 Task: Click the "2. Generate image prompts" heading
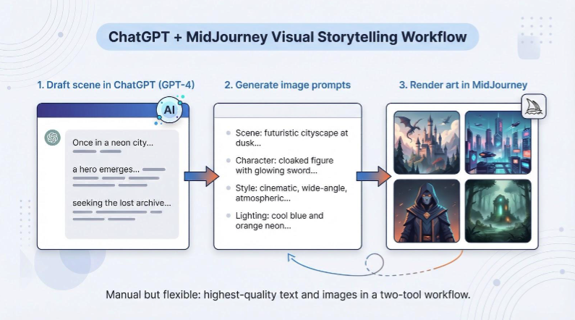(x=287, y=85)
